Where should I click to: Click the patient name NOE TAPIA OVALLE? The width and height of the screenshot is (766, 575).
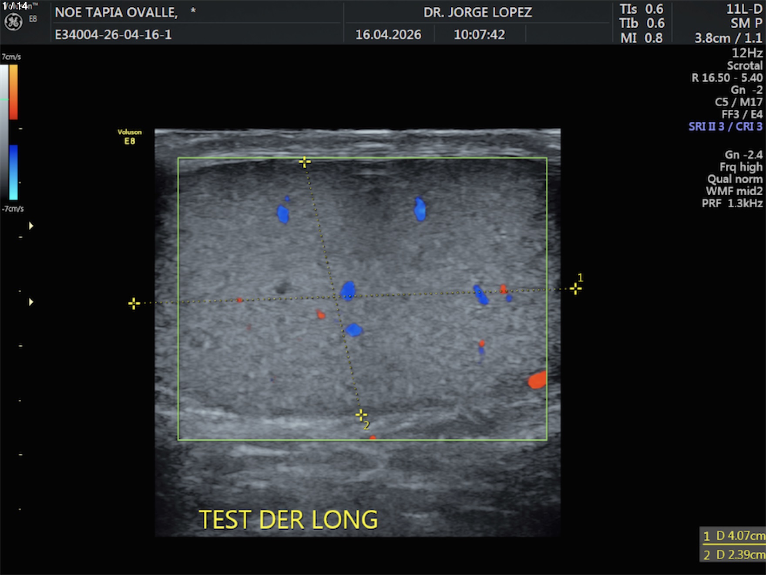[116, 12]
